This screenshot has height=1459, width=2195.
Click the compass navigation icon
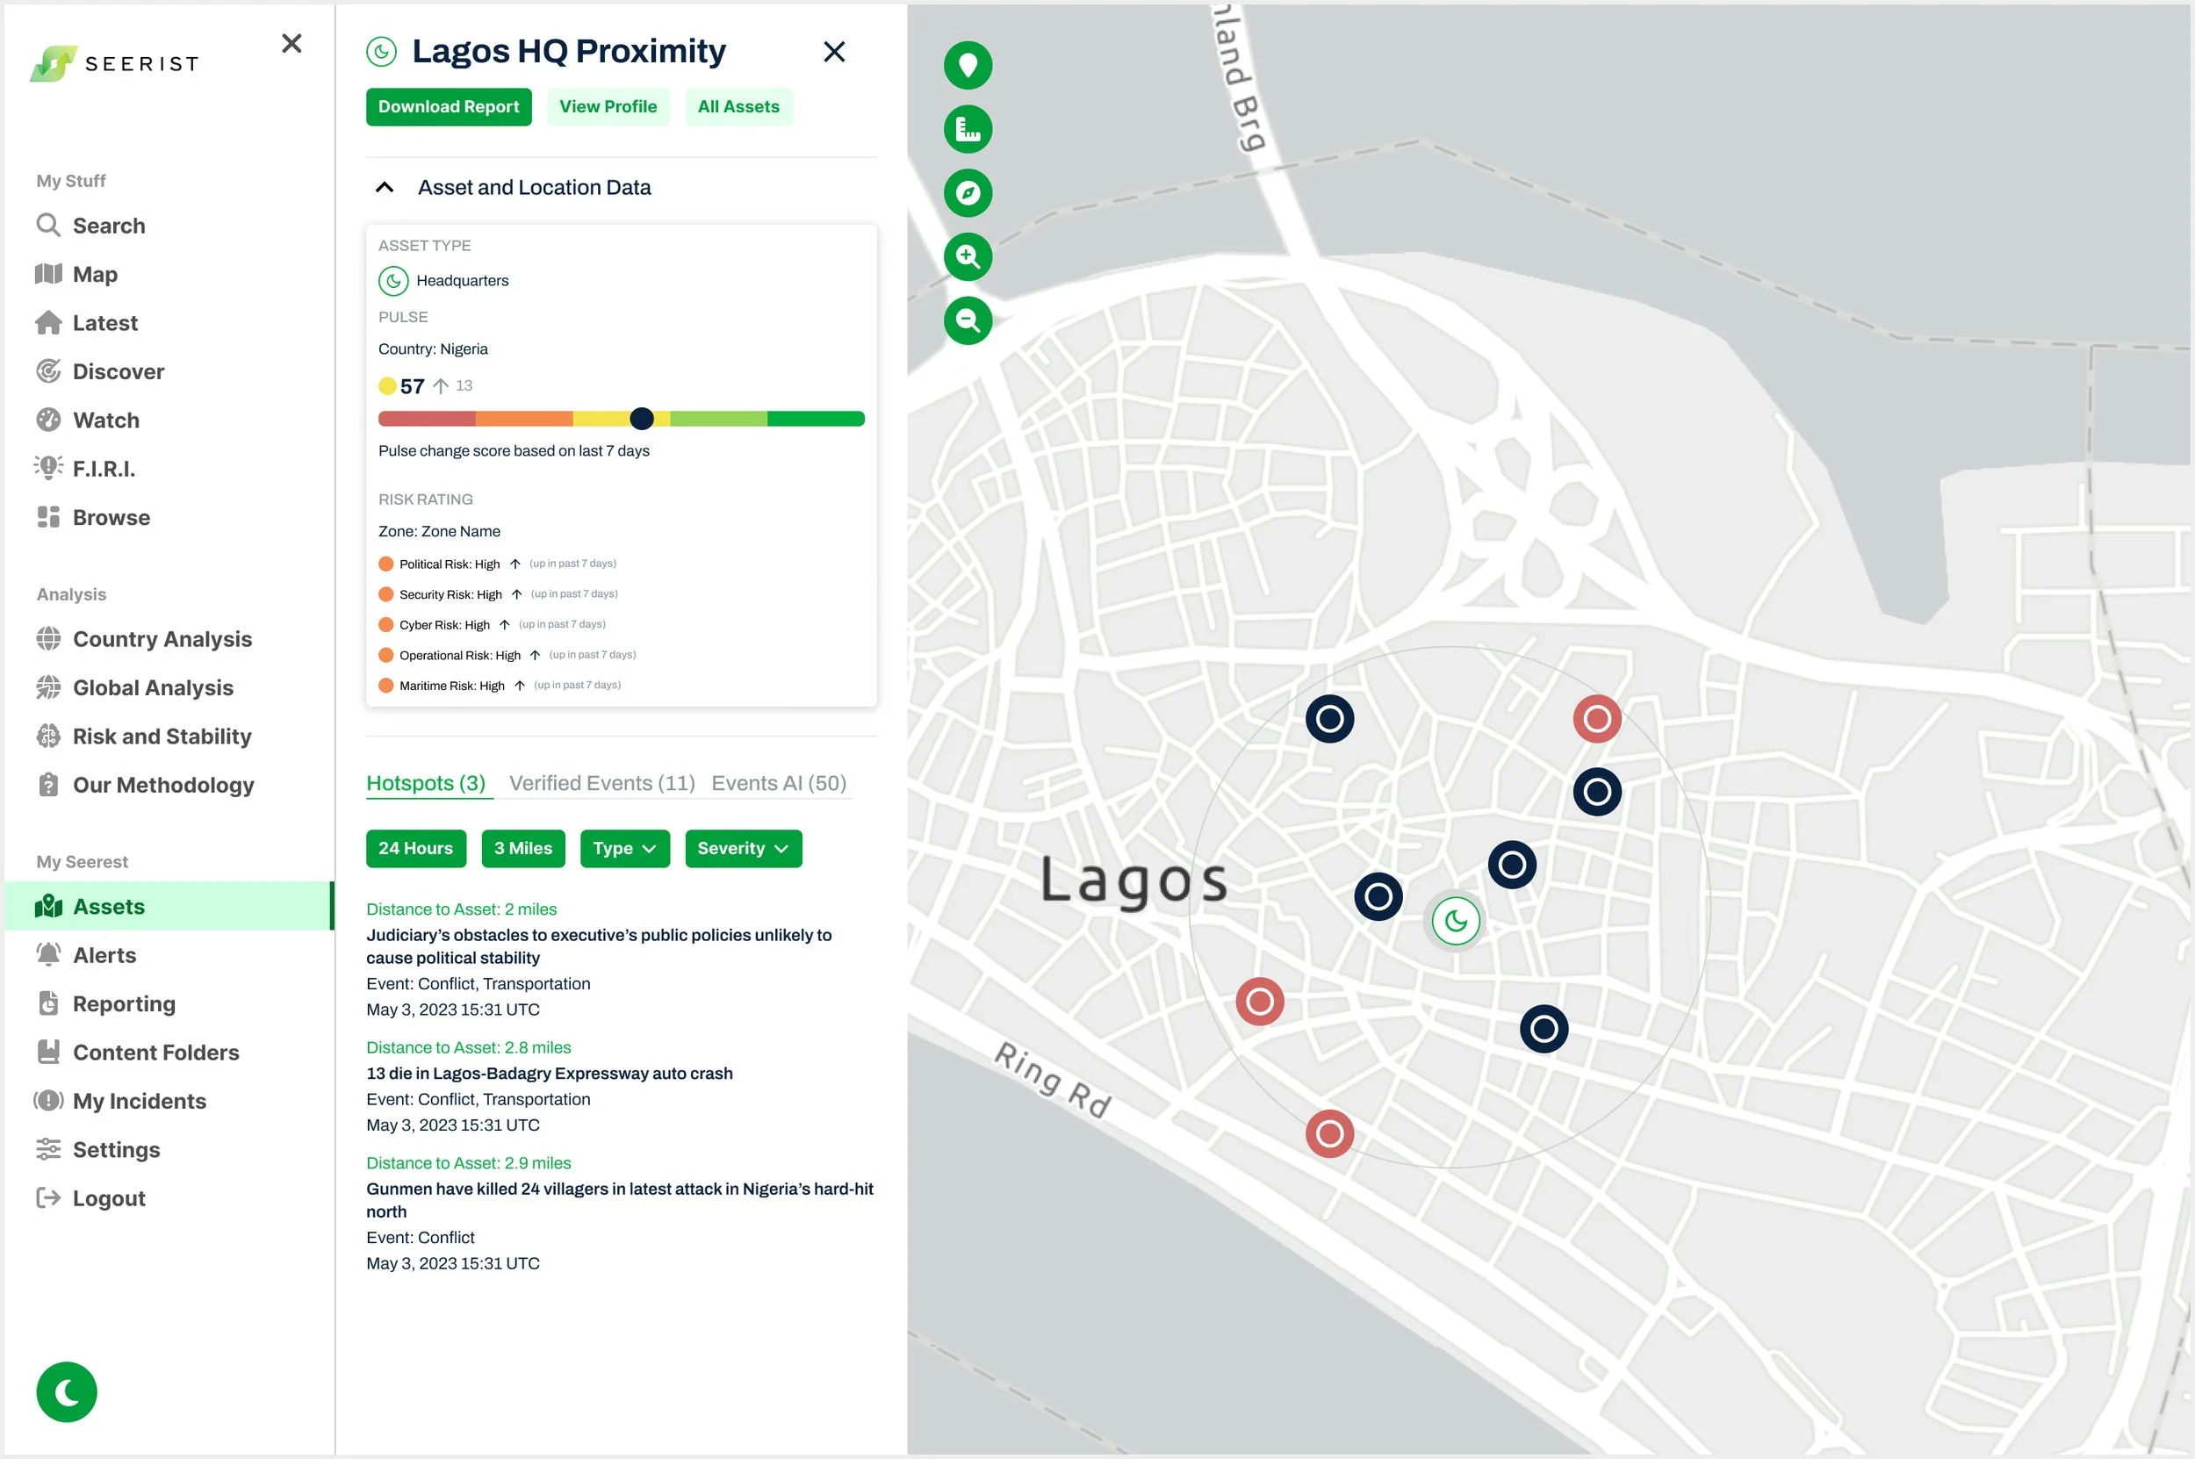tap(968, 193)
